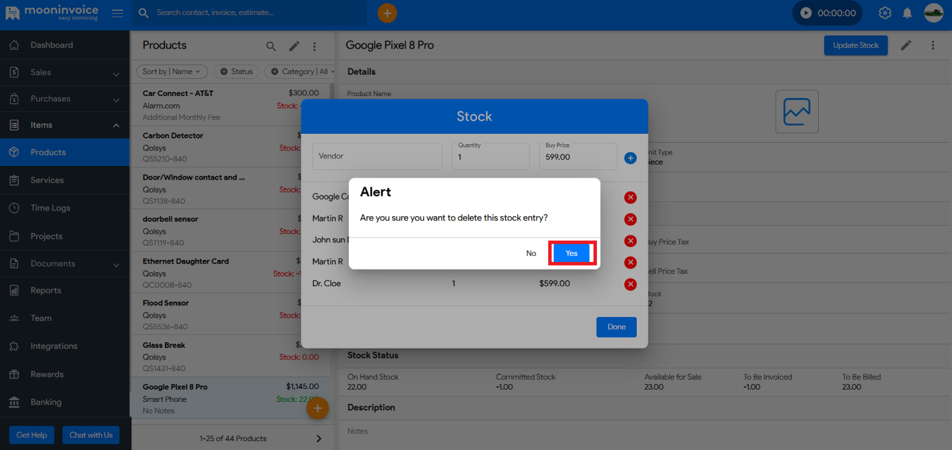Viewport: 952px width, 450px height.
Task: Click the Time Logs clock icon
Action: pos(14,208)
